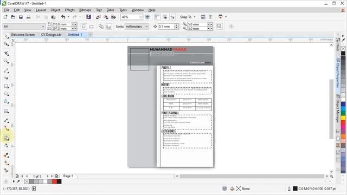This screenshot has height=195, width=347.
Task: Open the undo history dropdown arrow
Action: pos(68,17)
